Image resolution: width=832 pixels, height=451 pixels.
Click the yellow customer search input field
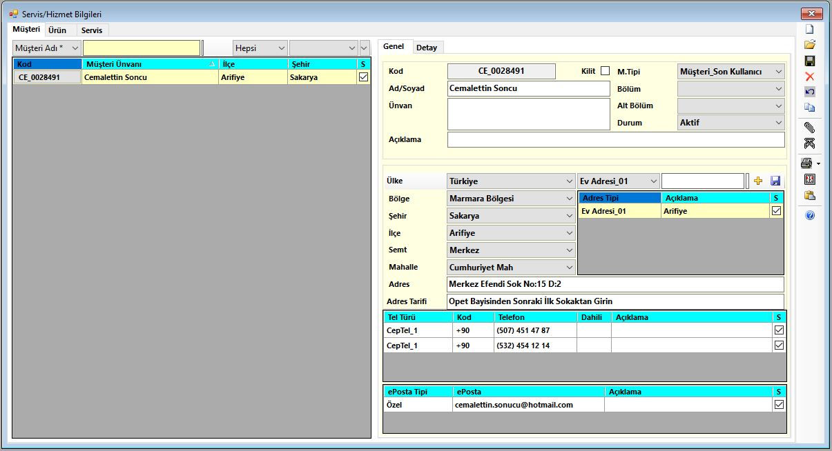coord(142,48)
